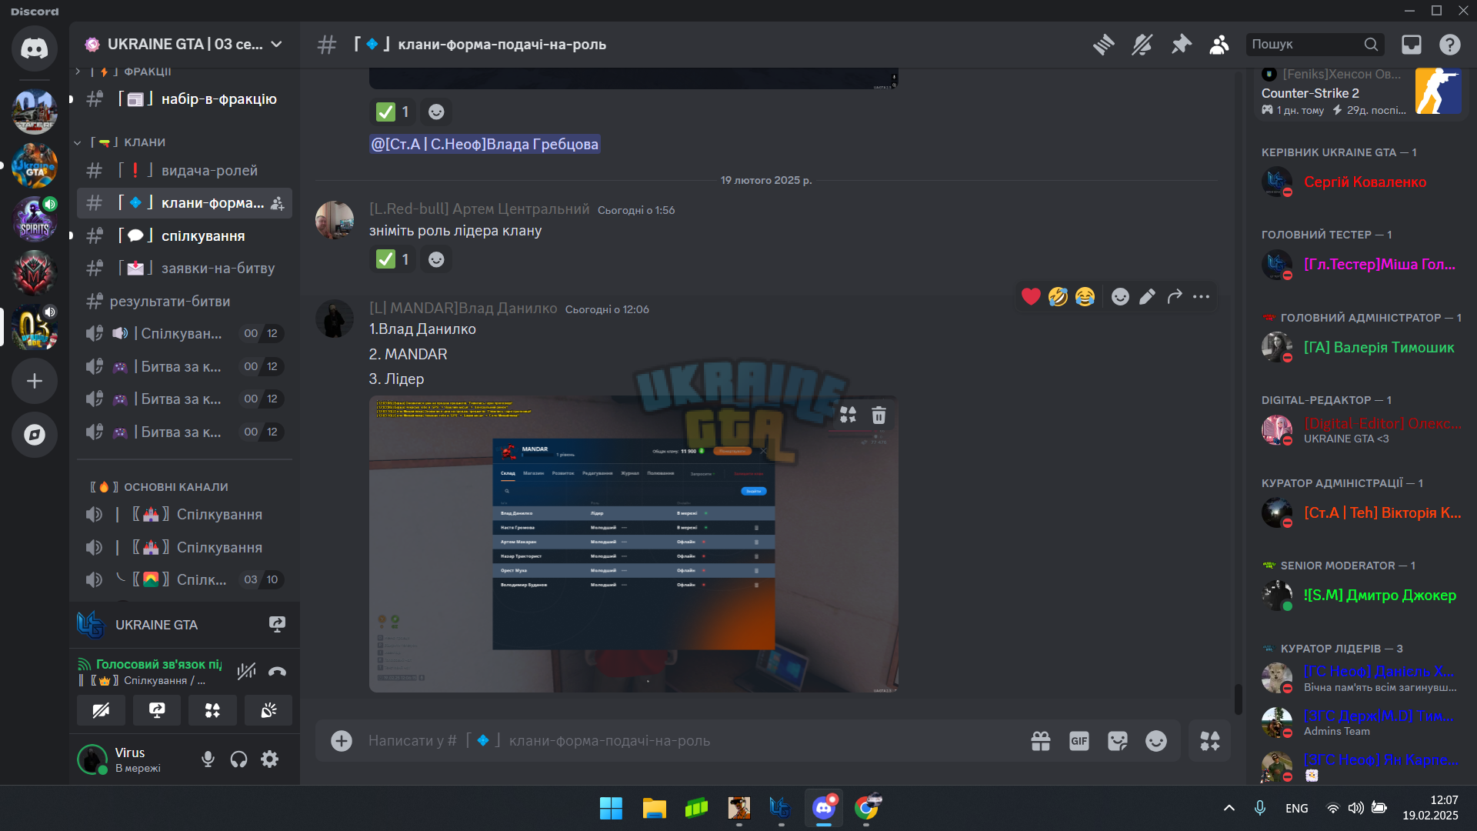Toggle checkmark reaction on Артем's message
Viewport: 1477px width, 831px height.
(x=393, y=260)
